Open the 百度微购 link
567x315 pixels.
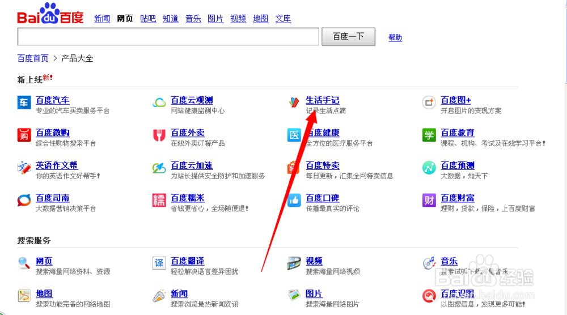(x=52, y=133)
